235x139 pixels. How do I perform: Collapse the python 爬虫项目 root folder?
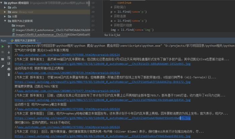[1, 3]
